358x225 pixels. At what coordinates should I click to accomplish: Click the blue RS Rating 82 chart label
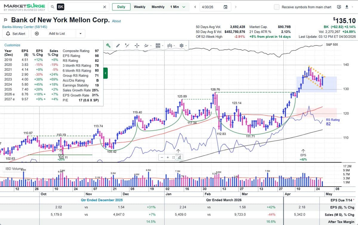(333, 122)
